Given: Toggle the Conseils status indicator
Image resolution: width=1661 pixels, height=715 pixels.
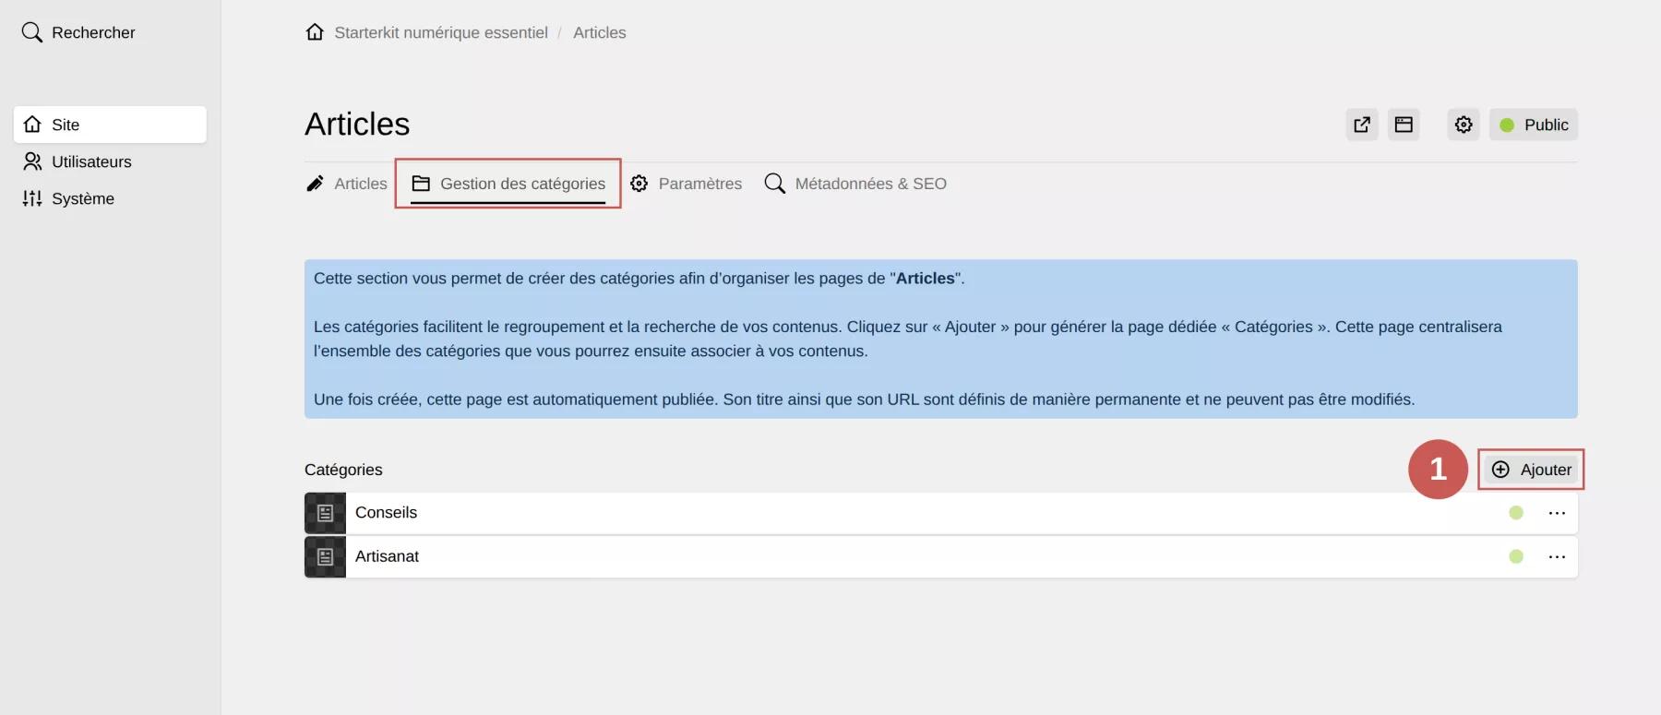Looking at the screenshot, I should [x=1516, y=513].
